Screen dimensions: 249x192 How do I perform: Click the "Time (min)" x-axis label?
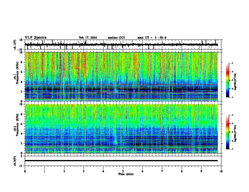[x=126, y=174]
